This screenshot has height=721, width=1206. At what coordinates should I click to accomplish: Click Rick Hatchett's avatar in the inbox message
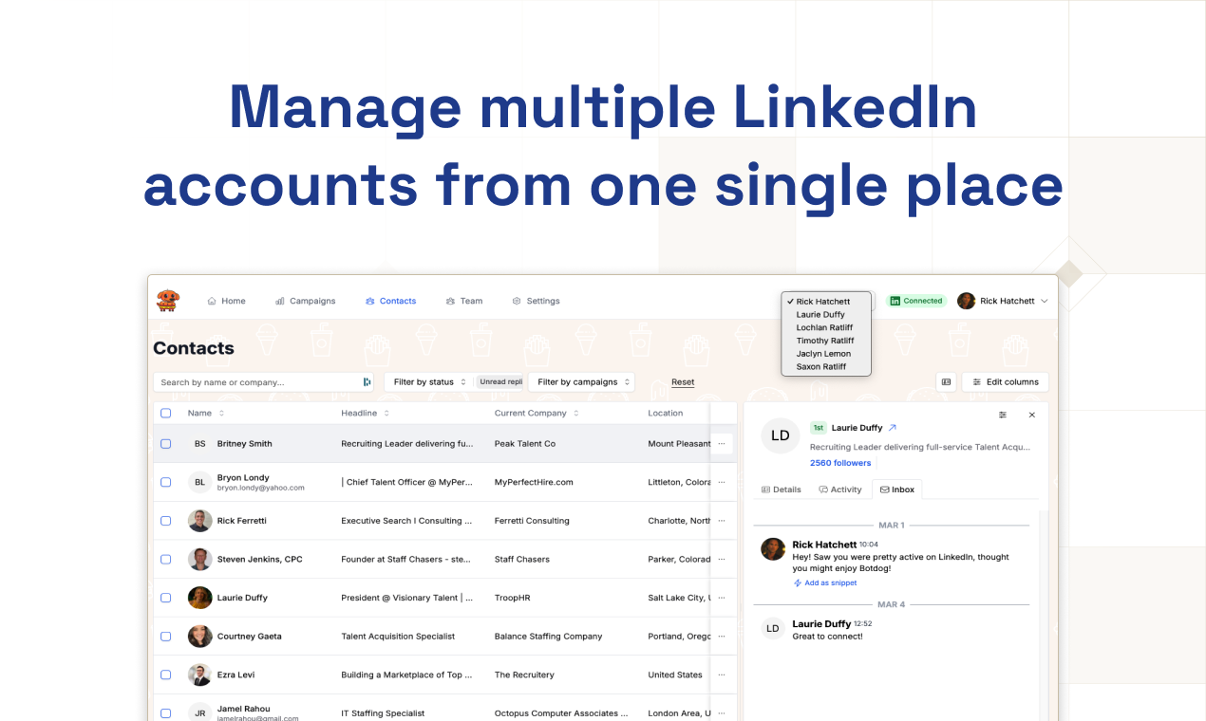(773, 549)
